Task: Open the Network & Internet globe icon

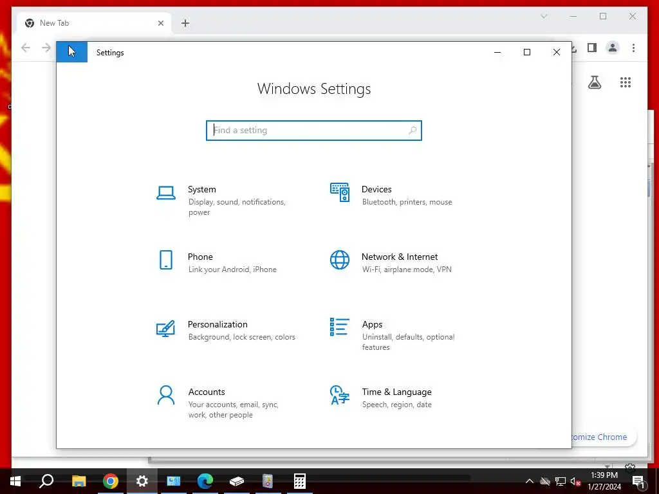Action: point(340,260)
